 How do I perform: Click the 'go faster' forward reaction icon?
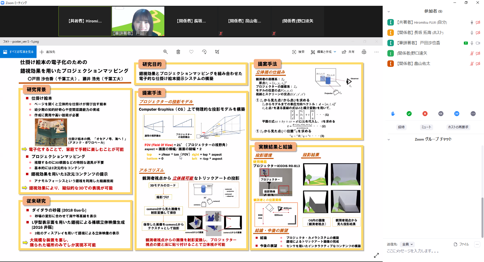pyautogui.click(x=457, y=114)
